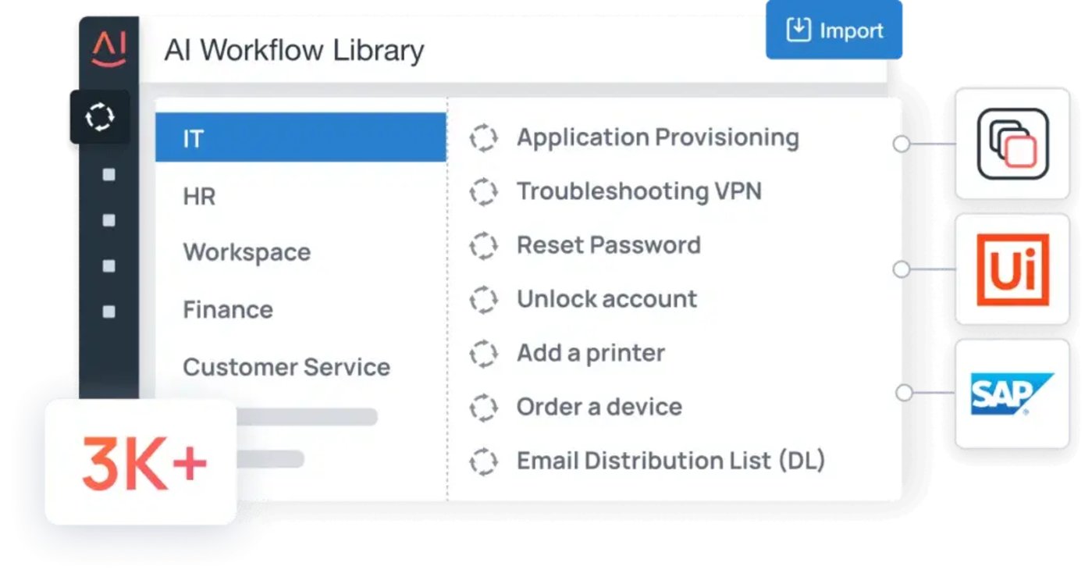Open Email Distribution List (DL) workflow

click(670, 461)
